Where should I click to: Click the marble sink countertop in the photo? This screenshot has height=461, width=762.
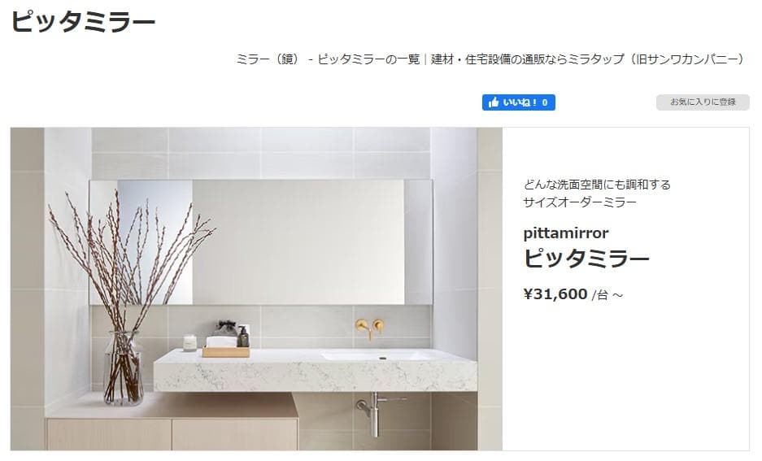[x=315, y=370]
